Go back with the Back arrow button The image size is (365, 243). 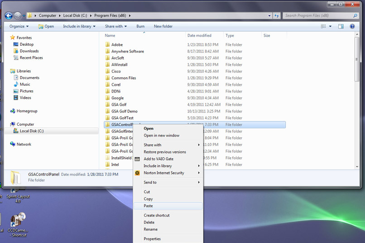[x=9, y=15]
